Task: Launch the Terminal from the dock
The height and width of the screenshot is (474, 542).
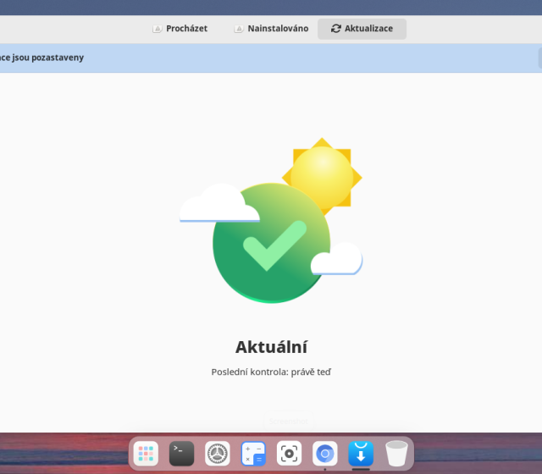Action: pos(182,454)
